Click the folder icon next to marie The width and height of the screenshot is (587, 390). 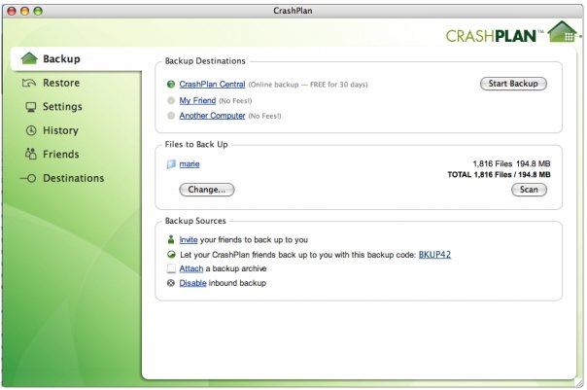coord(171,164)
